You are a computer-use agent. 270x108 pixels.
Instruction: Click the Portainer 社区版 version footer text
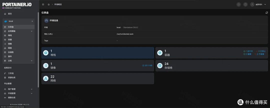click(x=20, y=104)
